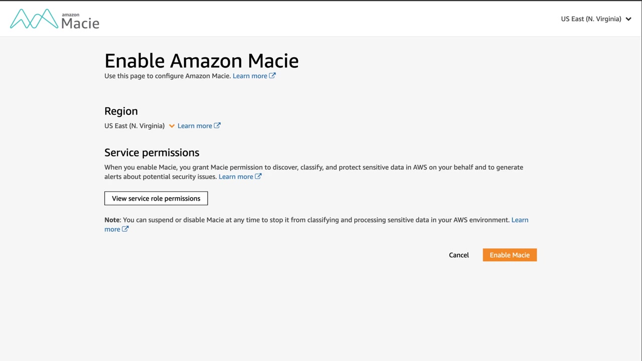Click the orange Enable Macie button
The height and width of the screenshot is (361, 642).
point(510,255)
